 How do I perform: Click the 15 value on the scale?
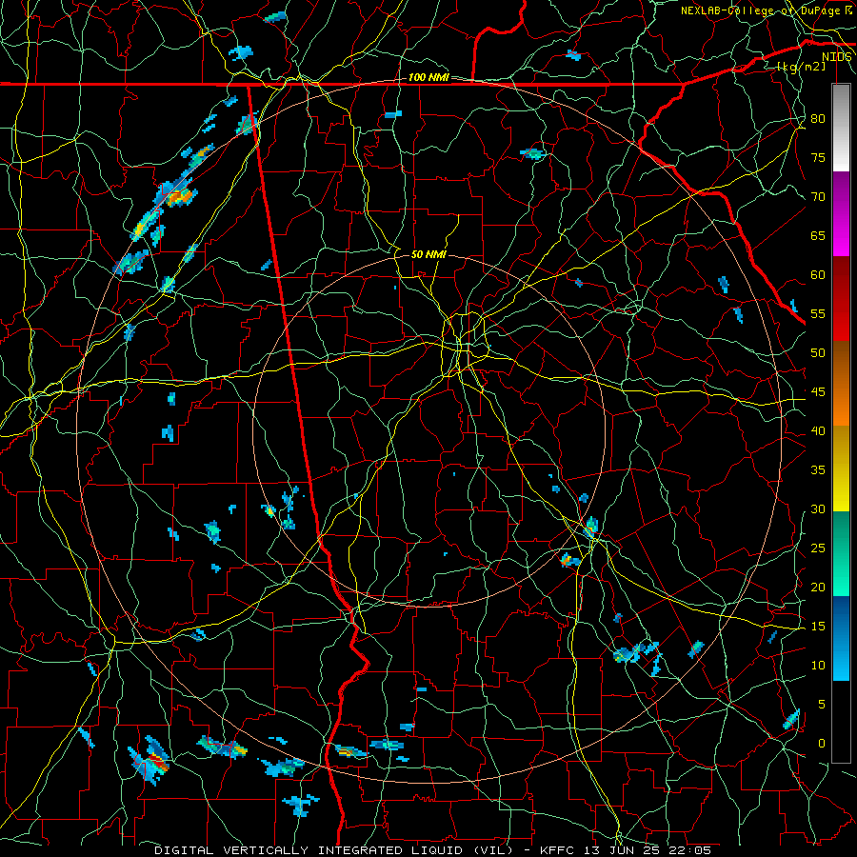click(818, 627)
